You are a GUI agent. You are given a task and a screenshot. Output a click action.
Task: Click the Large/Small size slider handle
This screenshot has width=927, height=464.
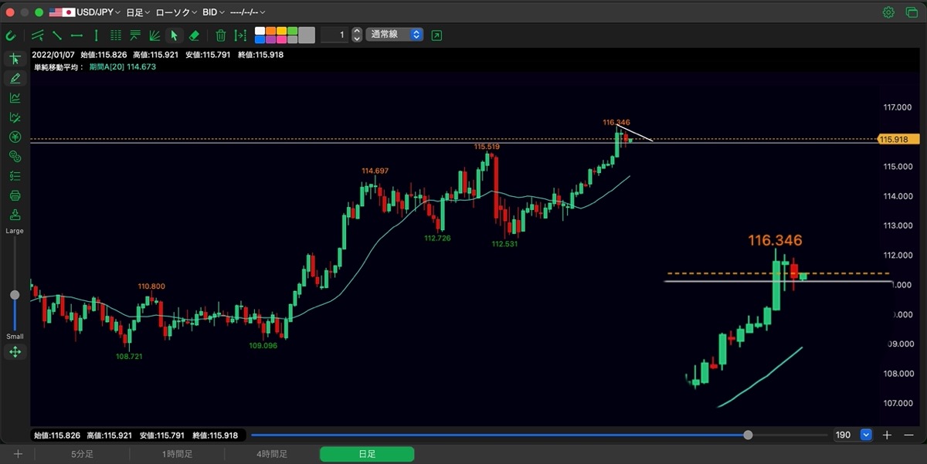point(15,295)
